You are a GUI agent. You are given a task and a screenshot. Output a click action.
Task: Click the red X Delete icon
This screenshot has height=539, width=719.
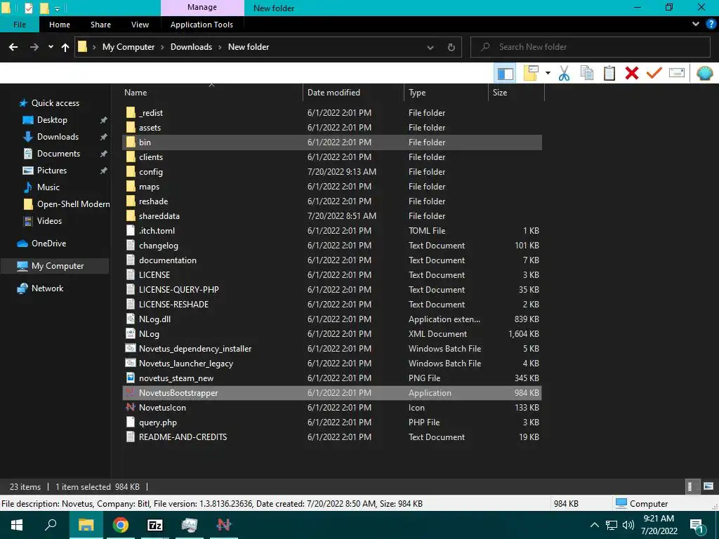click(x=631, y=73)
